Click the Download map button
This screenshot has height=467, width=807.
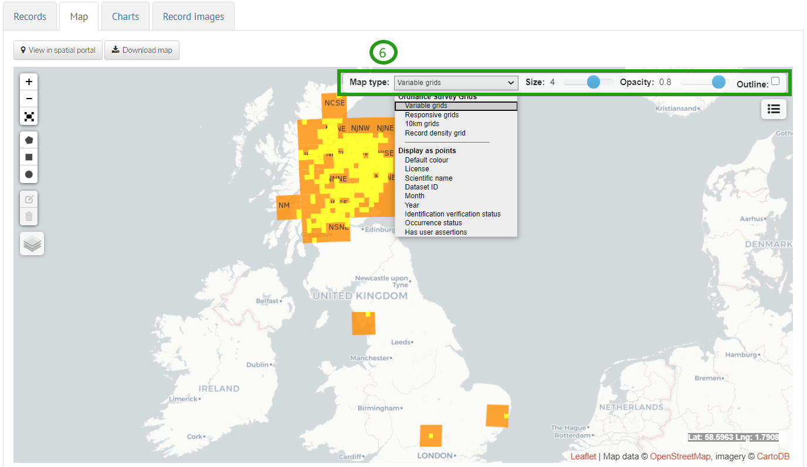click(142, 50)
